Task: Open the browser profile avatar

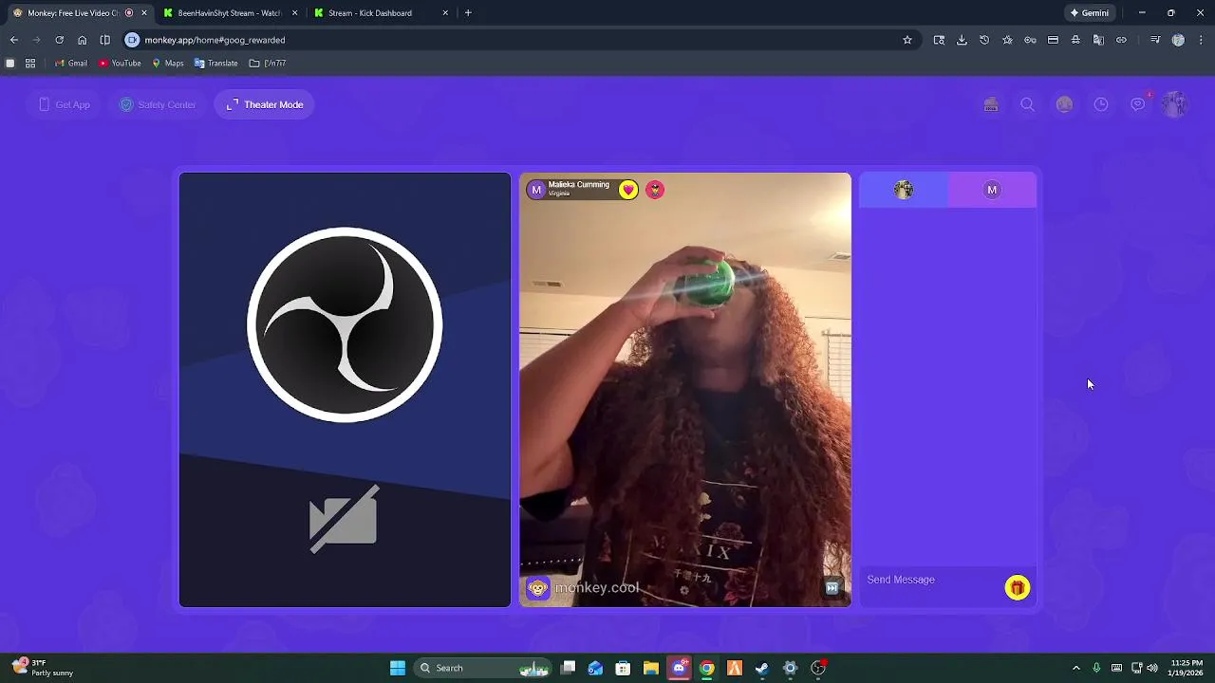Action: point(1178,40)
